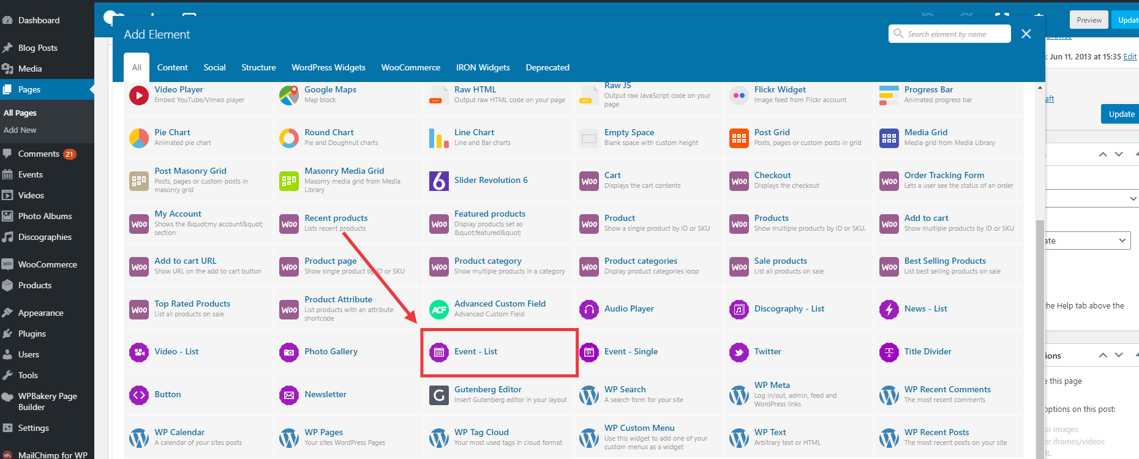This screenshot has height=459, width=1139.
Task: Add the Twitter element icon
Action: [x=739, y=353]
